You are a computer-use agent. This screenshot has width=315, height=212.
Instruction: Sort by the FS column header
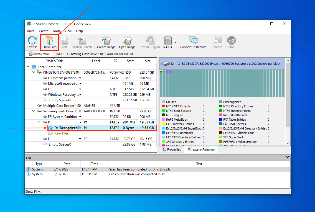point(115,61)
